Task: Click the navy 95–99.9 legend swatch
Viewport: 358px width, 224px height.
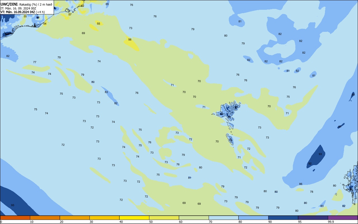Action: tap(313, 218)
